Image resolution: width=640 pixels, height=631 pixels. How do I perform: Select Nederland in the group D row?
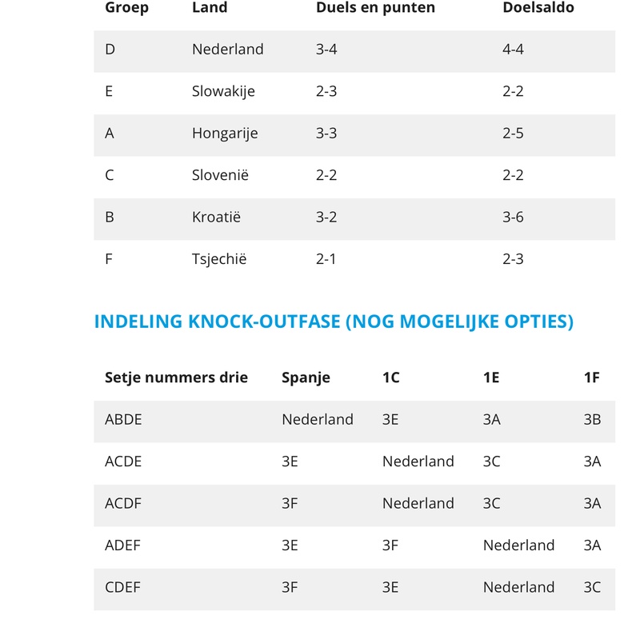coord(227,50)
